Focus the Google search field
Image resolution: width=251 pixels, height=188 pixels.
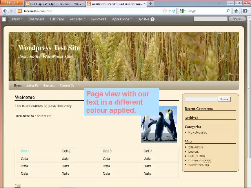coord(206,11)
